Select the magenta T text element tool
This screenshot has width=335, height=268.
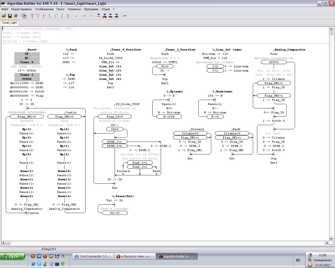(x=32, y=16)
